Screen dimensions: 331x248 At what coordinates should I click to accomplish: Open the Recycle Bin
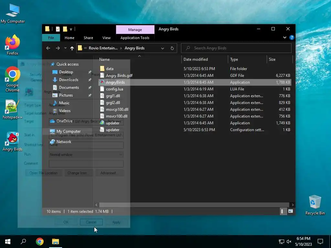[315, 205]
